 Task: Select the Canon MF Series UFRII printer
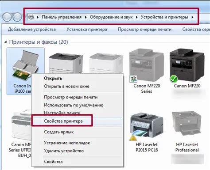[21, 125]
